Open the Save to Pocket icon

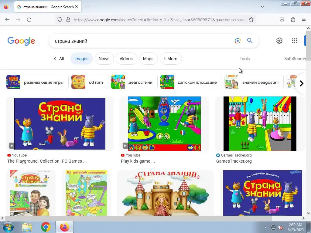coord(282,20)
